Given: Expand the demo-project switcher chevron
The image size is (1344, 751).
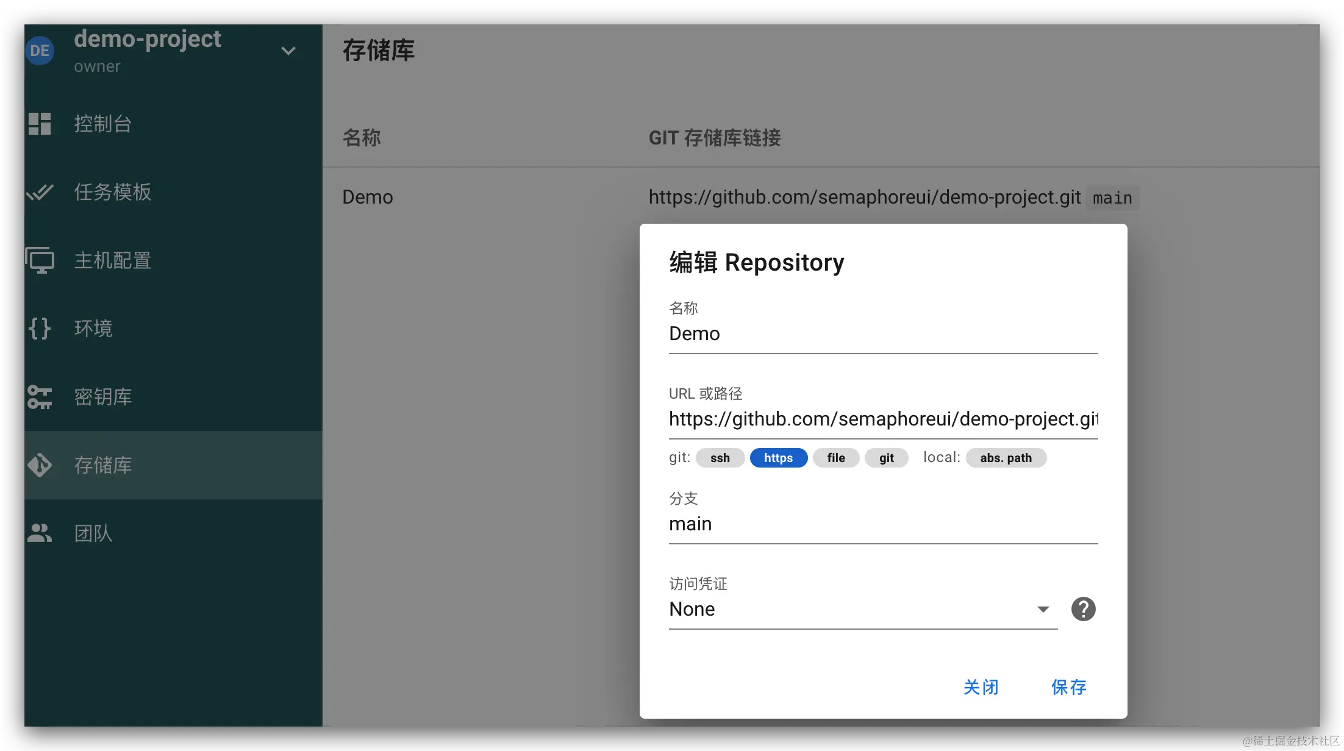Looking at the screenshot, I should 288,51.
